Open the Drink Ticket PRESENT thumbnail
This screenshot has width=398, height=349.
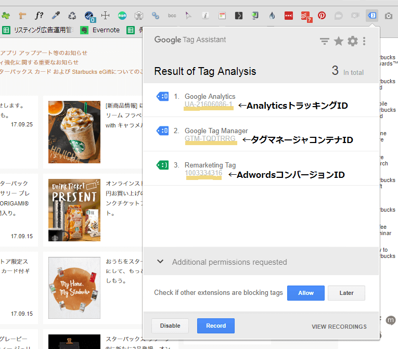coord(74,210)
